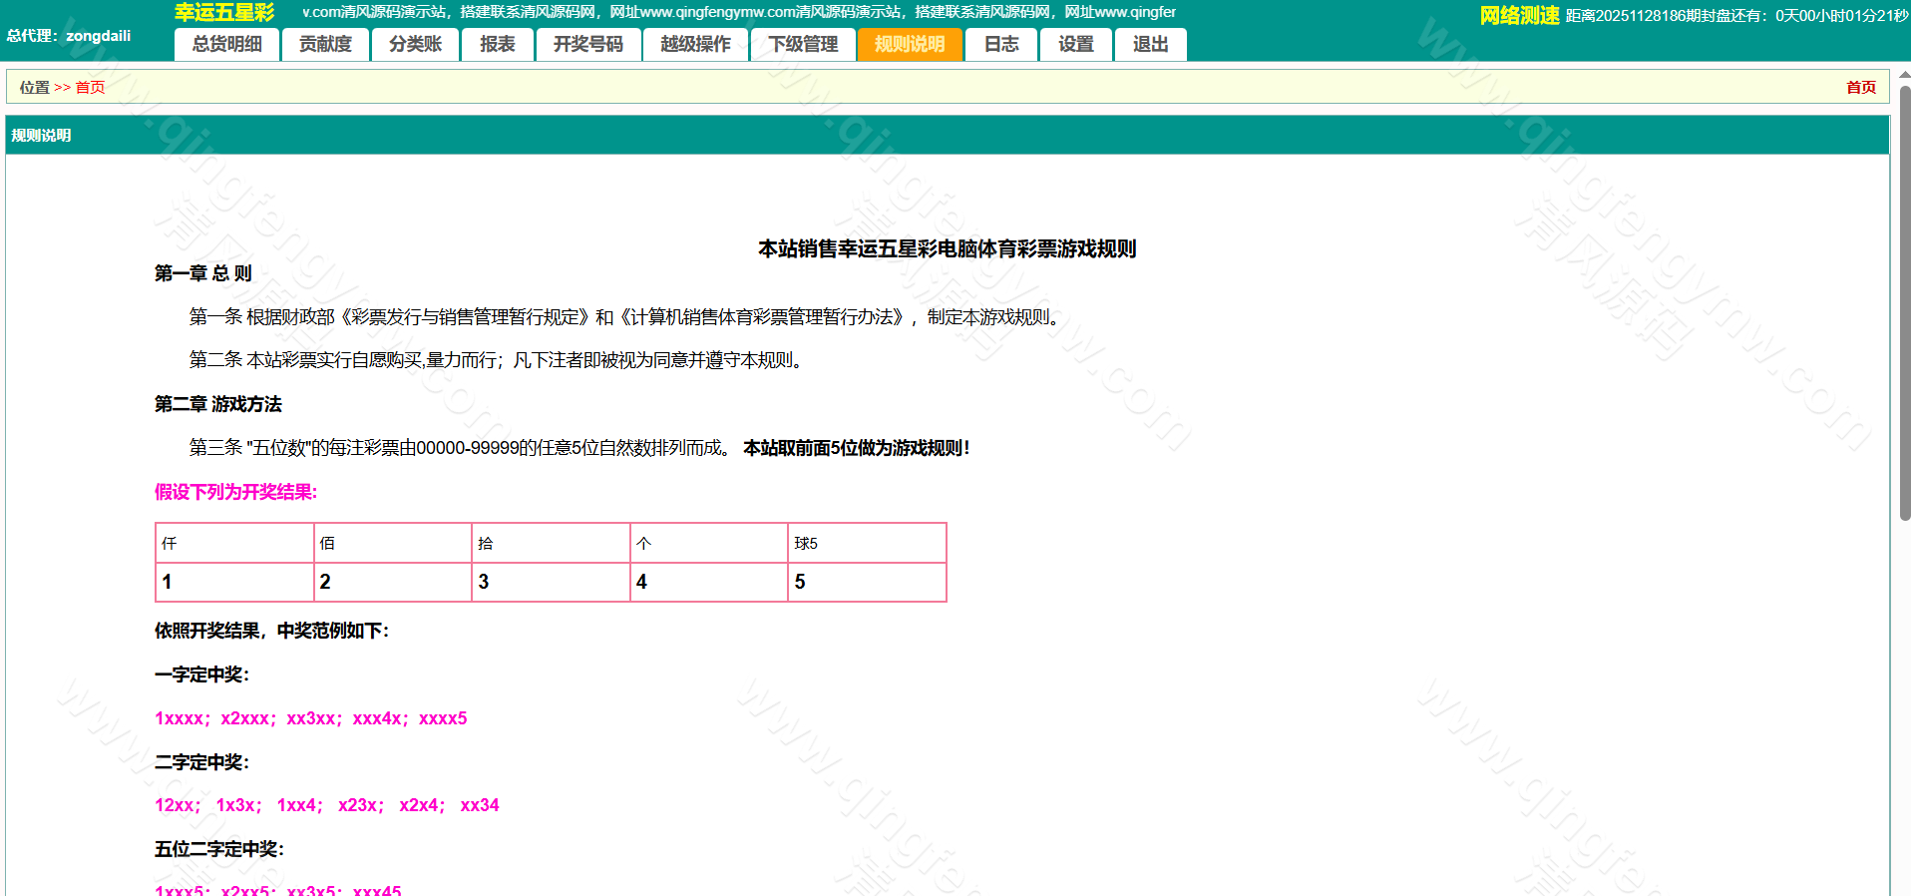The width and height of the screenshot is (1911, 896).
Task: Open the 总货明细 tab
Action: coord(226,45)
